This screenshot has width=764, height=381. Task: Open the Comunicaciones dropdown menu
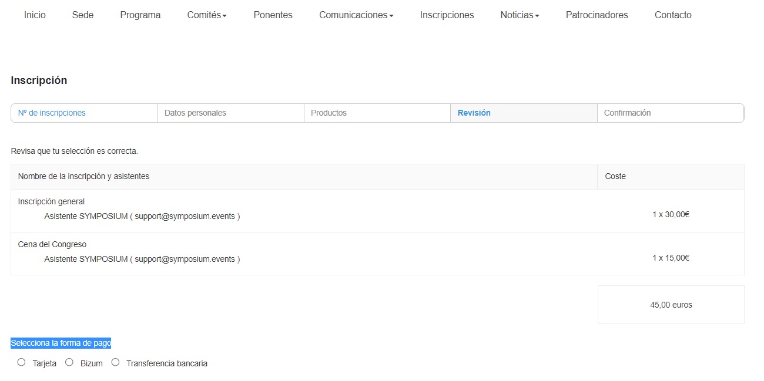click(356, 15)
